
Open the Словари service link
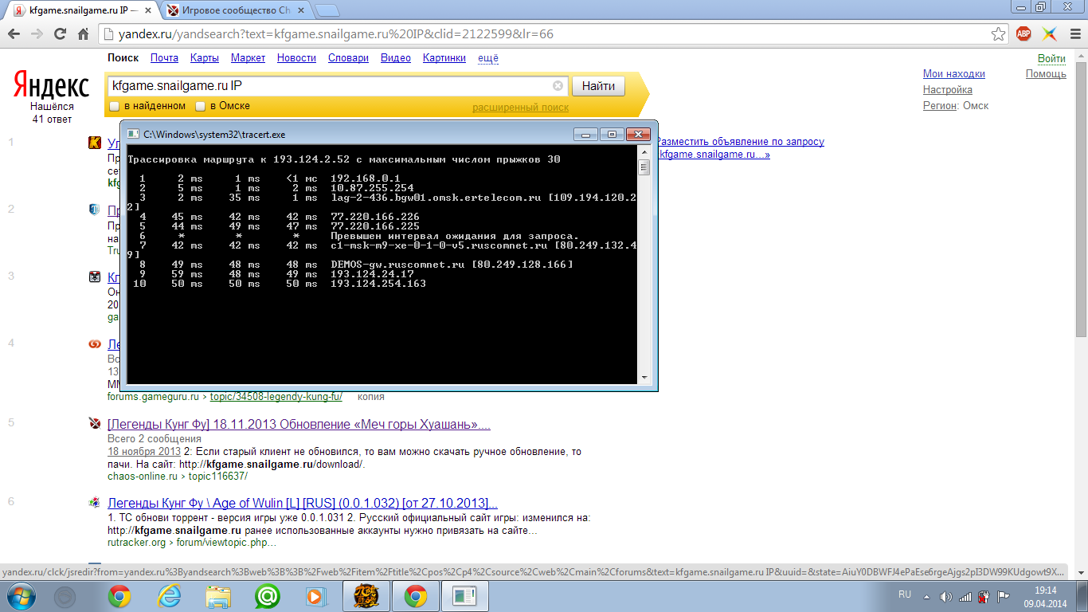point(348,58)
